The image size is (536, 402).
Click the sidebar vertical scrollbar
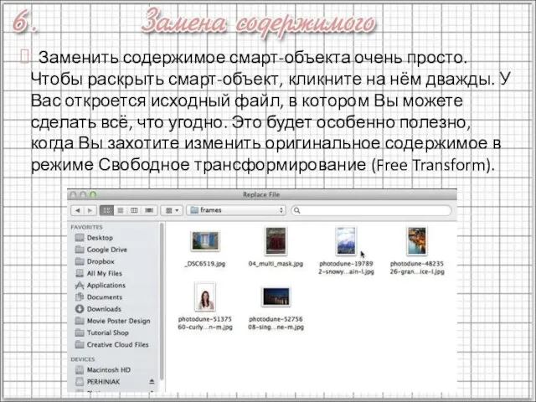point(162,301)
